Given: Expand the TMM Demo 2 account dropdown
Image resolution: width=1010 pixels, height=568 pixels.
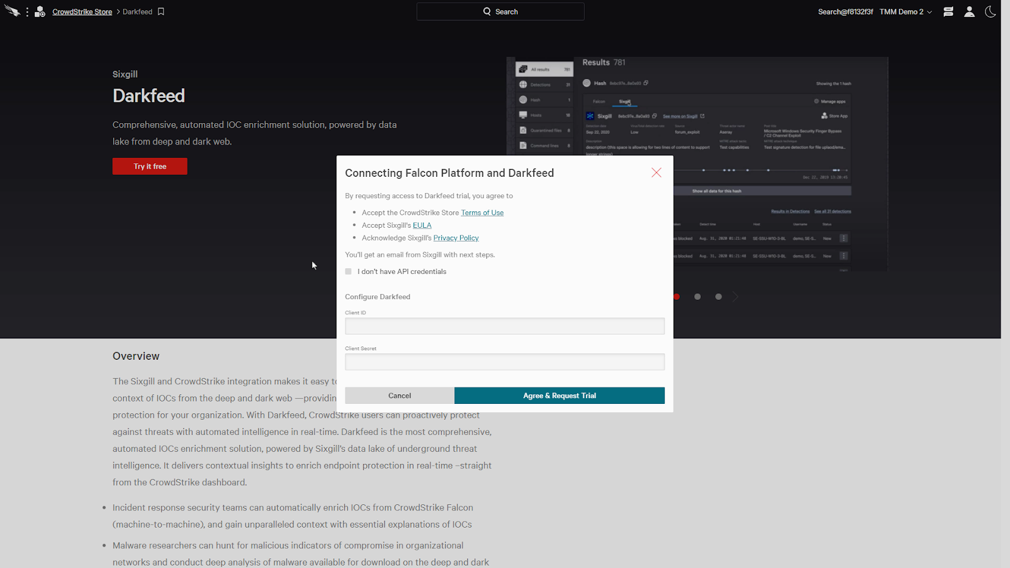Looking at the screenshot, I should [x=905, y=11].
